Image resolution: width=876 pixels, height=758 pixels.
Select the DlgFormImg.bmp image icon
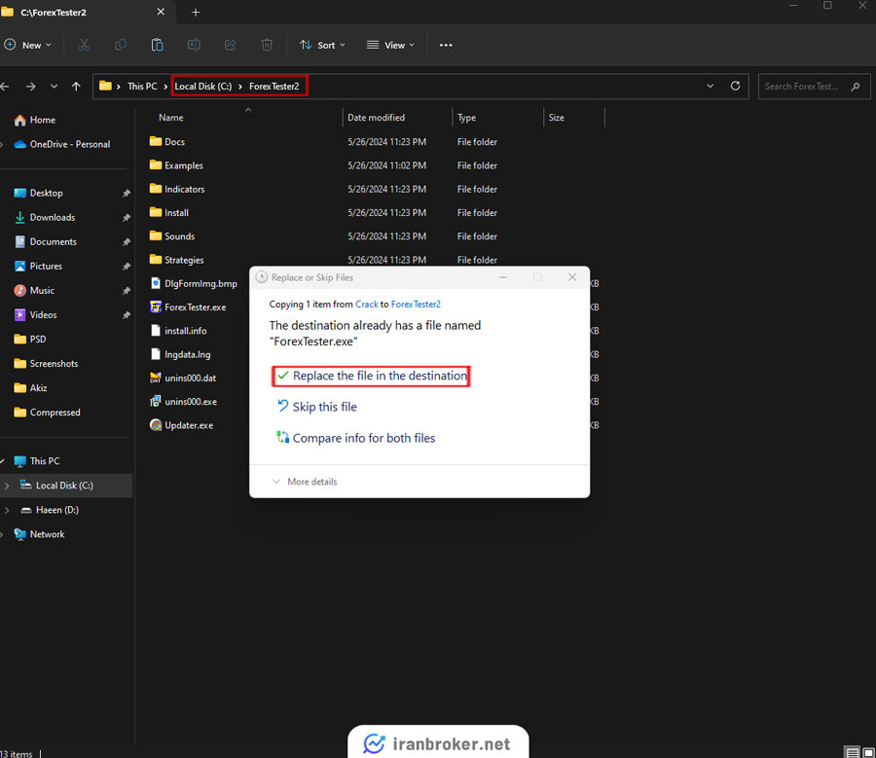pyautogui.click(x=156, y=284)
